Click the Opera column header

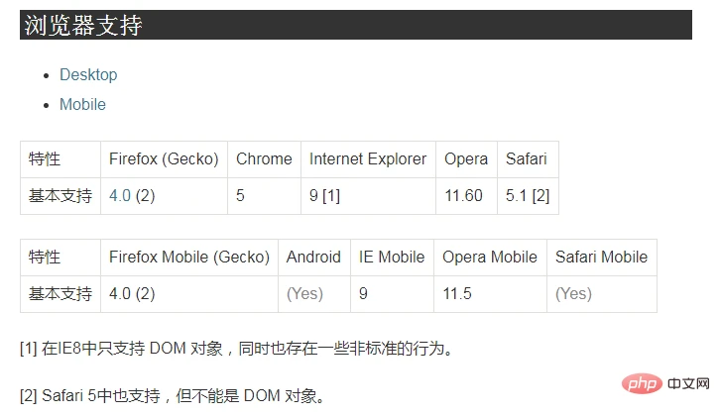pyautogui.click(x=466, y=159)
